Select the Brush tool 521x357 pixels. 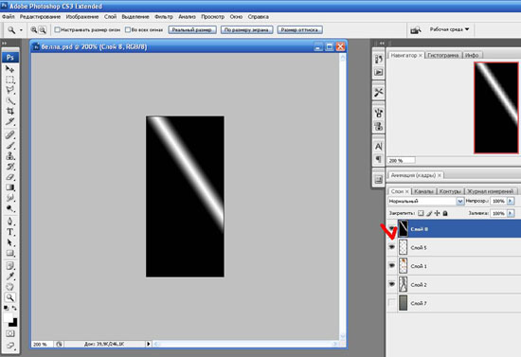click(10, 146)
